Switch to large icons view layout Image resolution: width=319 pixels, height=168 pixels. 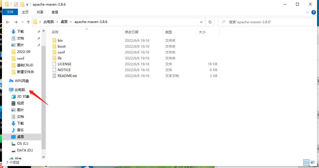(x=313, y=162)
